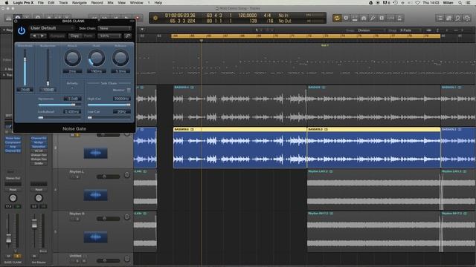Open the Tracks area pointer tool menu
This screenshot has height=267, width=476.
(258, 30)
